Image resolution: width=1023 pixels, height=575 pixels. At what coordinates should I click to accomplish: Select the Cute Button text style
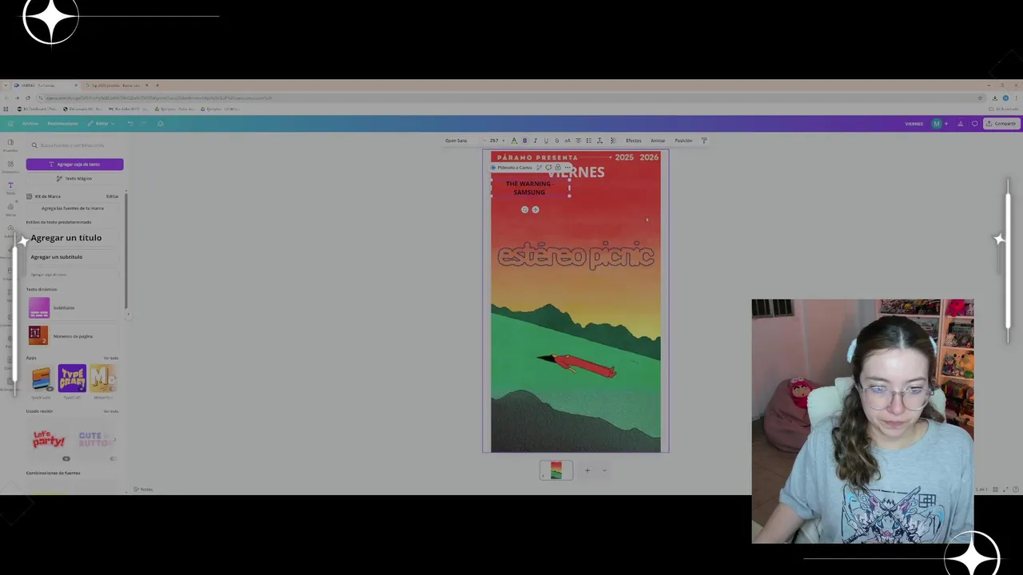[x=96, y=438]
